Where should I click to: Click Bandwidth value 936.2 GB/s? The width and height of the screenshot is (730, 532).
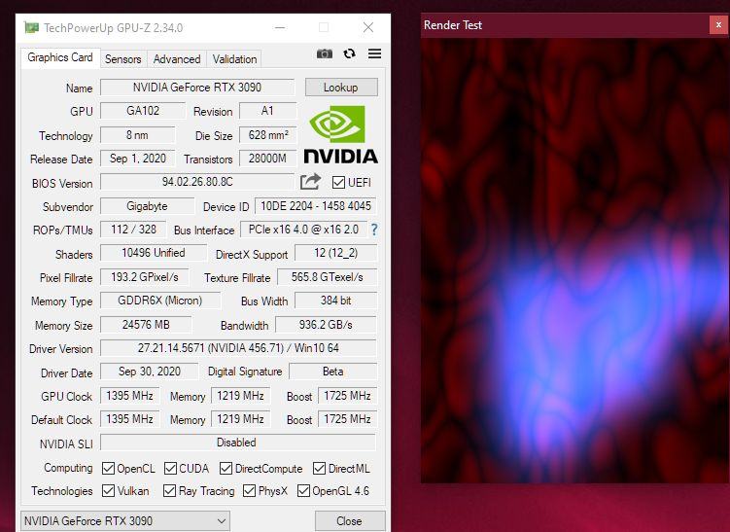point(326,325)
